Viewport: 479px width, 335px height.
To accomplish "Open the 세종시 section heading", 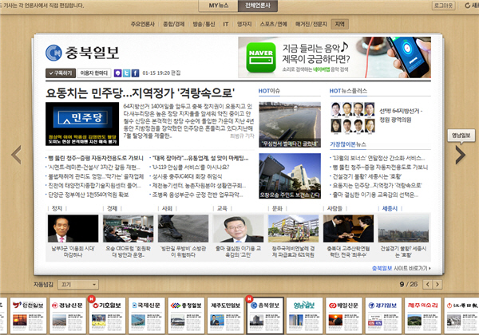I will [x=390, y=208].
